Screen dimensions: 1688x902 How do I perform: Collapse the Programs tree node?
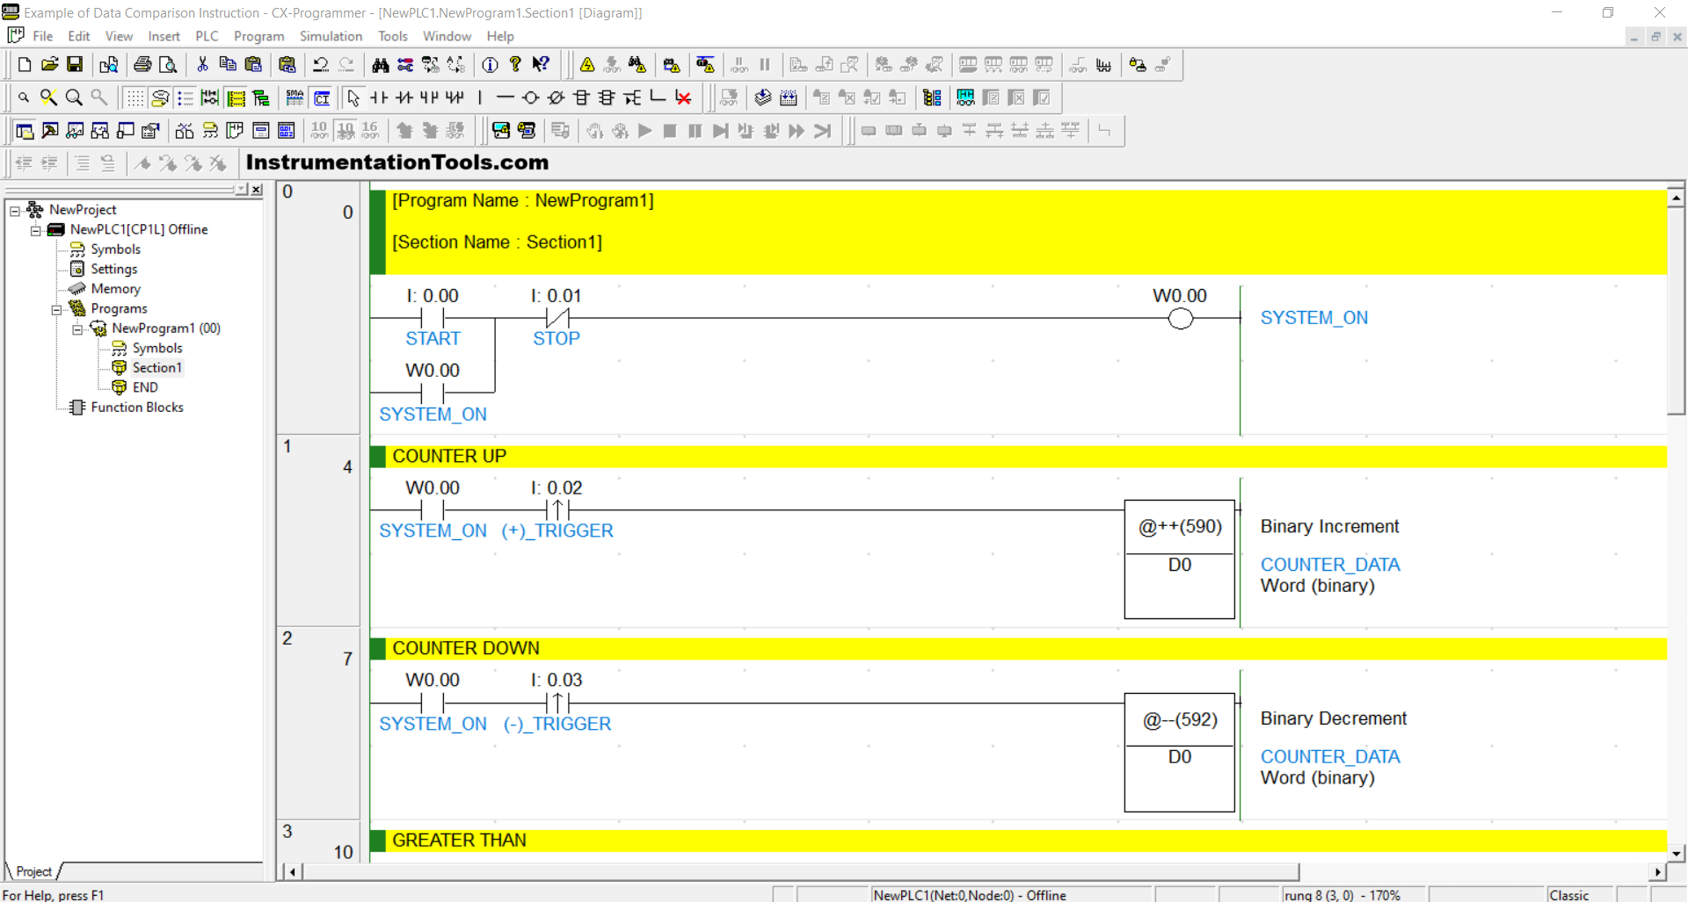pyautogui.click(x=56, y=309)
